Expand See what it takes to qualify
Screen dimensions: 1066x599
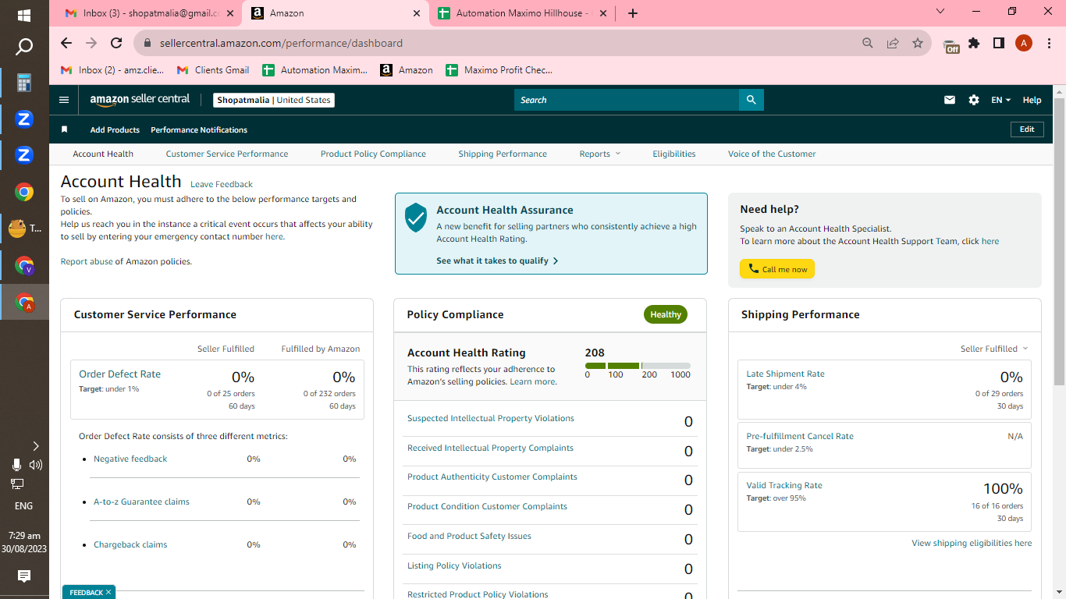pyautogui.click(x=497, y=261)
